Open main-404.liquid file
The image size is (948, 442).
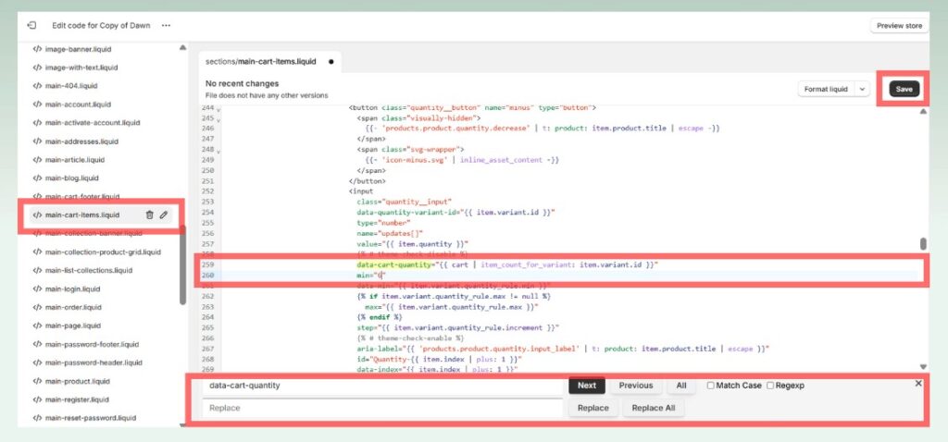tap(71, 86)
